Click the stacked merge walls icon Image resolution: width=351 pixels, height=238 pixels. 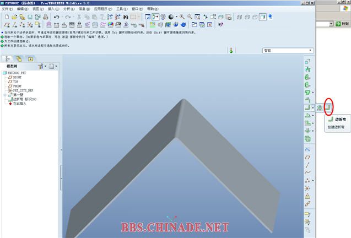(x=307, y=139)
